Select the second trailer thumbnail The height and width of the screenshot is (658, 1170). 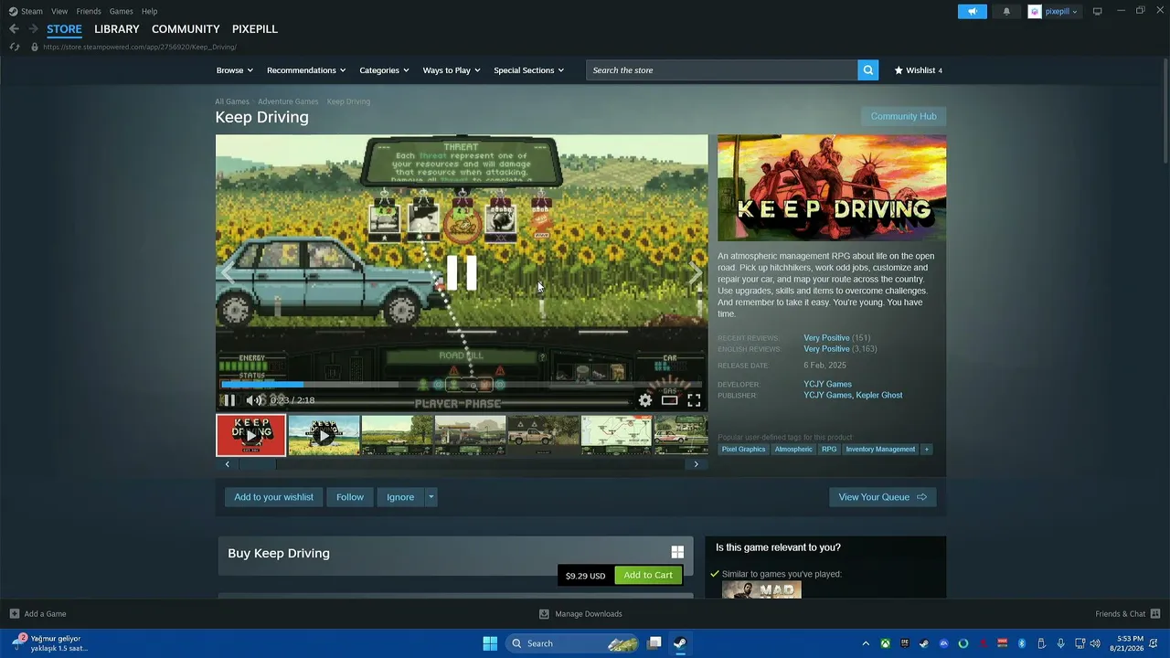coord(324,436)
